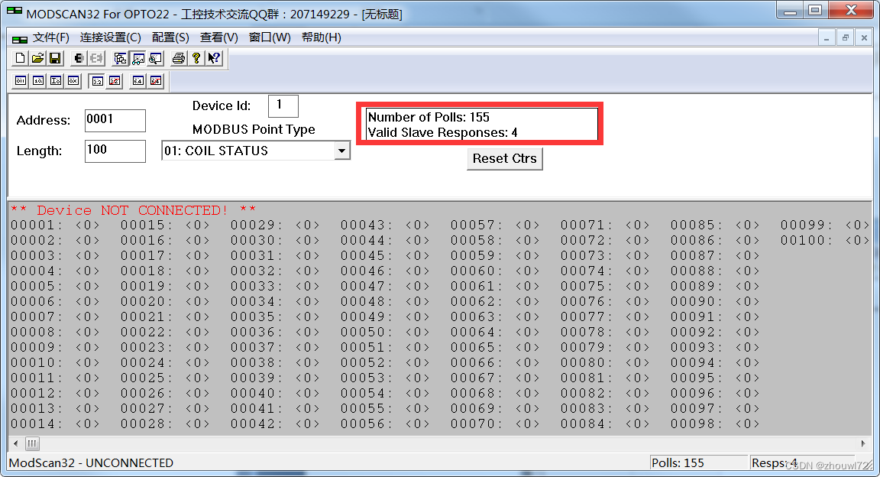
Task: Open the 配置(S) menu
Action: point(170,37)
